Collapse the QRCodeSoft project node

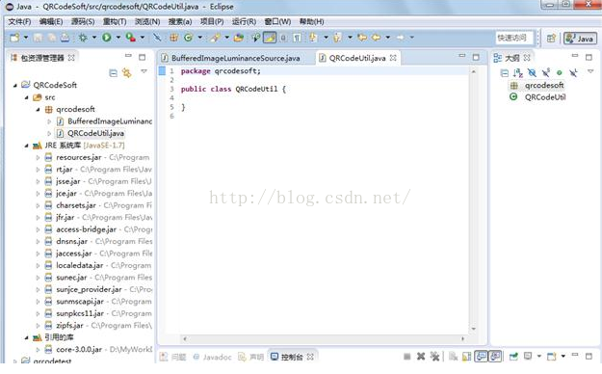click(15, 86)
